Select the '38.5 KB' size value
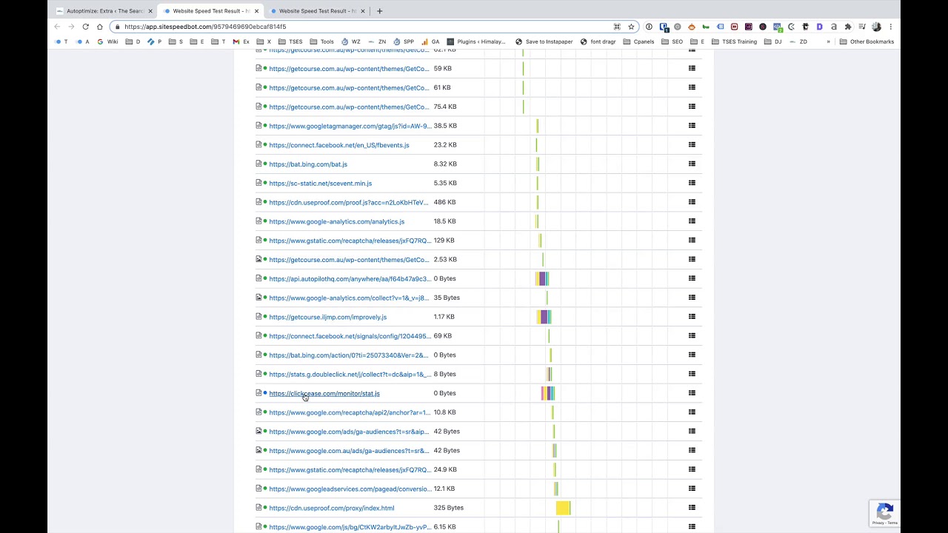 [445, 126]
